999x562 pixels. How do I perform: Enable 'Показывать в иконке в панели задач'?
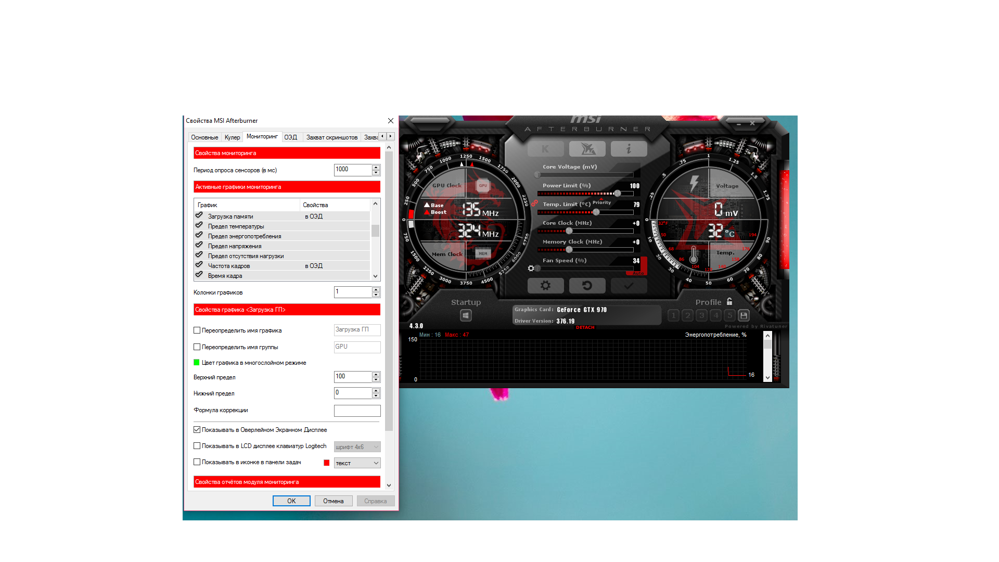pyautogui.click(x=197, y=462)
